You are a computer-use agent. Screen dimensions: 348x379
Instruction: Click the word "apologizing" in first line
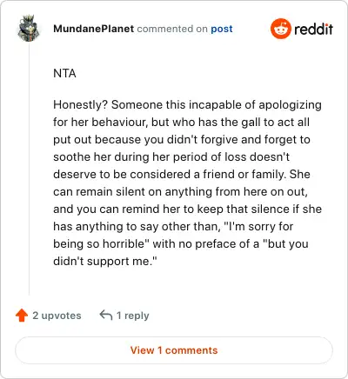(290, 105)
